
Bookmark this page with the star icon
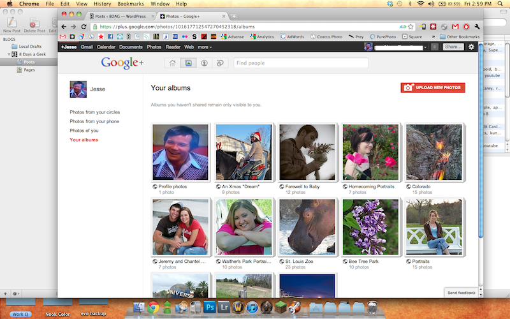click(x=411, y=27)
